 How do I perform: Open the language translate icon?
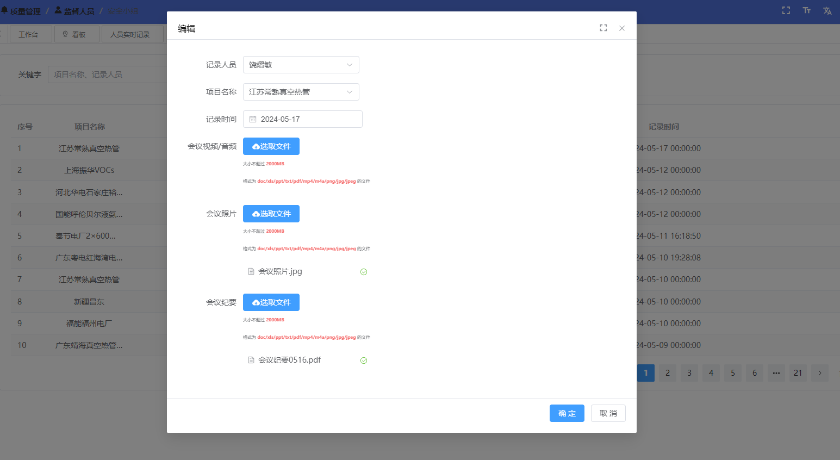827,10
